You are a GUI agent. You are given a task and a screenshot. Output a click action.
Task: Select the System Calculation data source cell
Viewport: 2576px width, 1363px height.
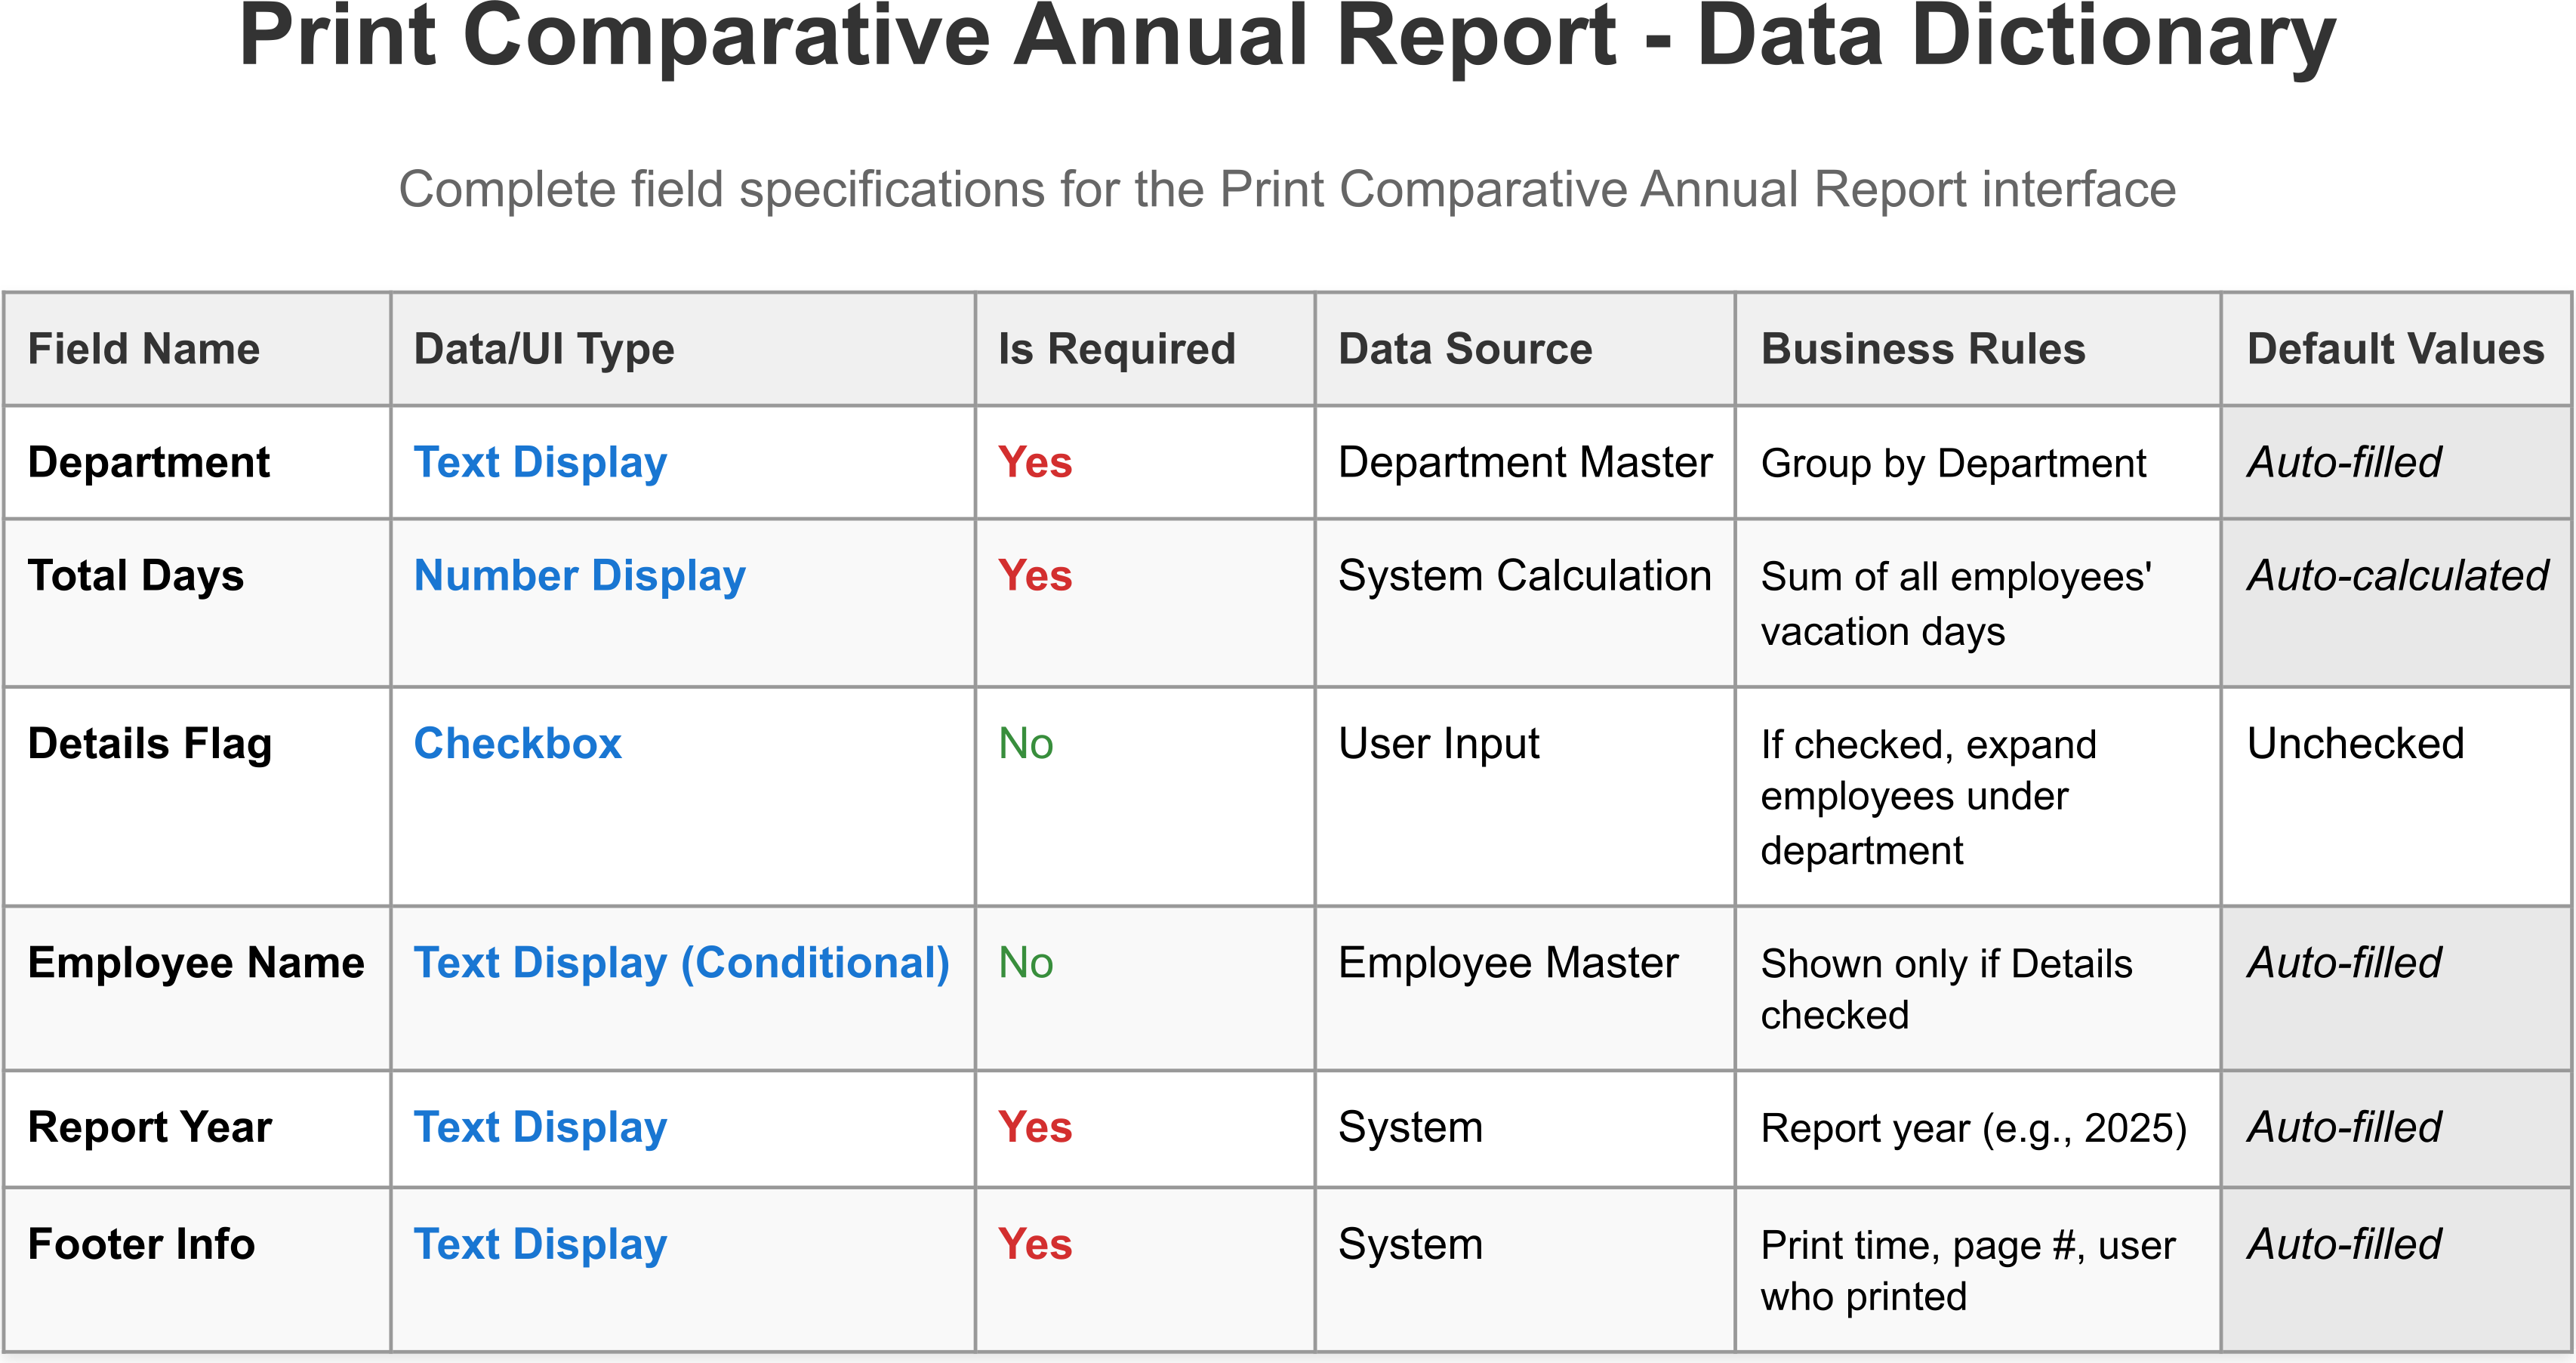(1524, 576)
